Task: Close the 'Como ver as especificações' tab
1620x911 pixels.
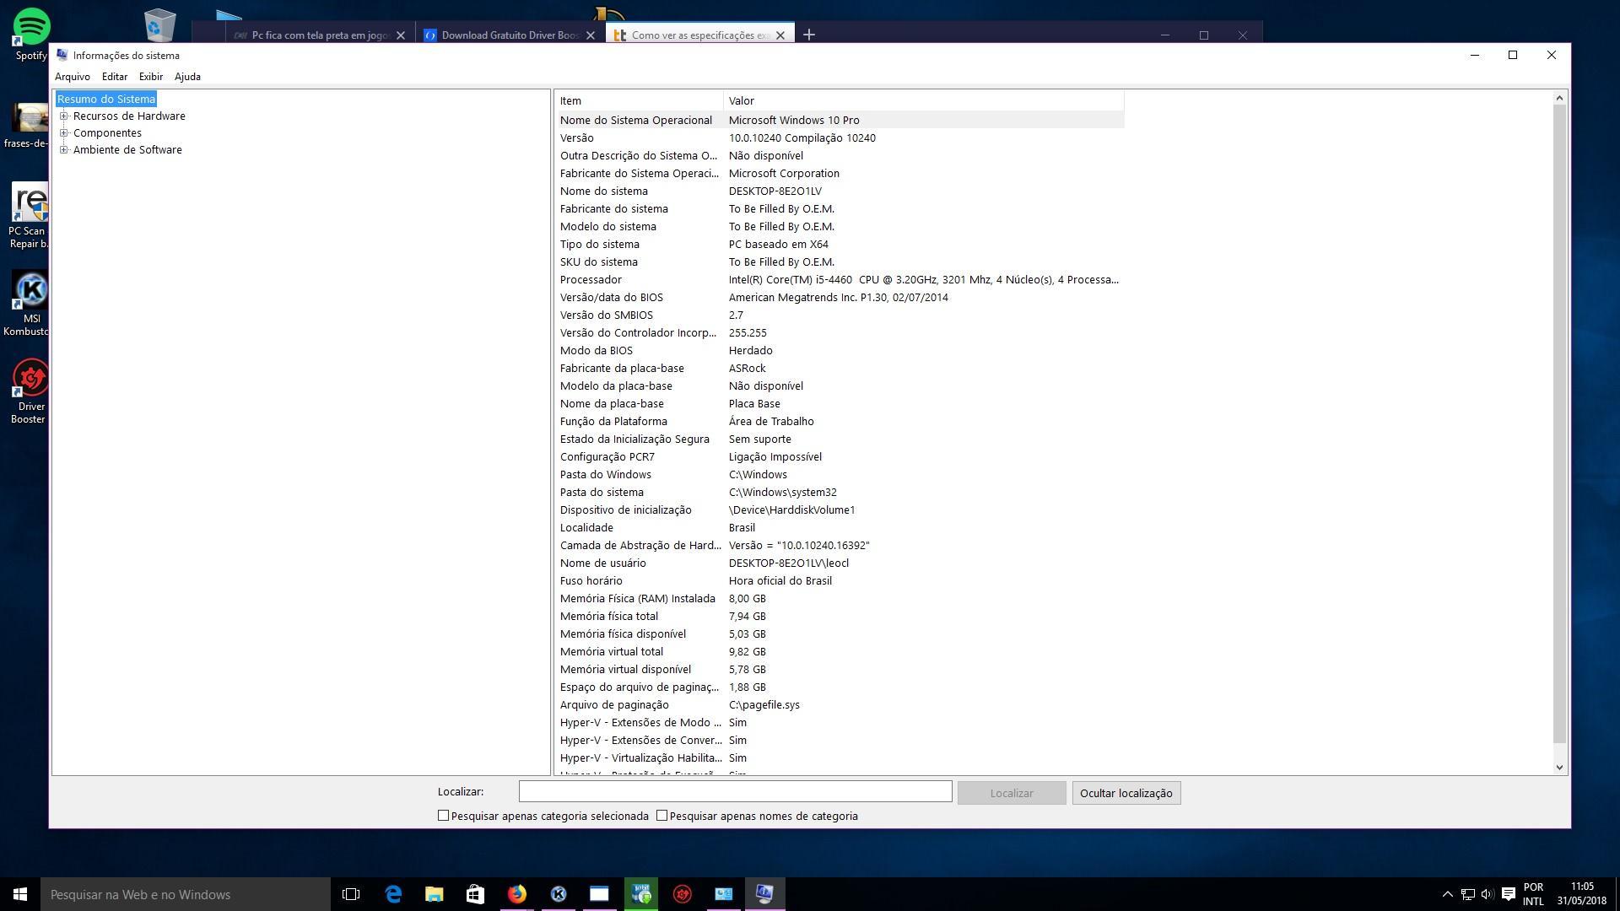Action: (x=780, y=35)
